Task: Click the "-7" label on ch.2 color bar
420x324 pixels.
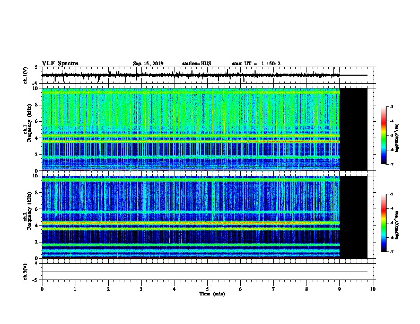Action: coord(391,252)
